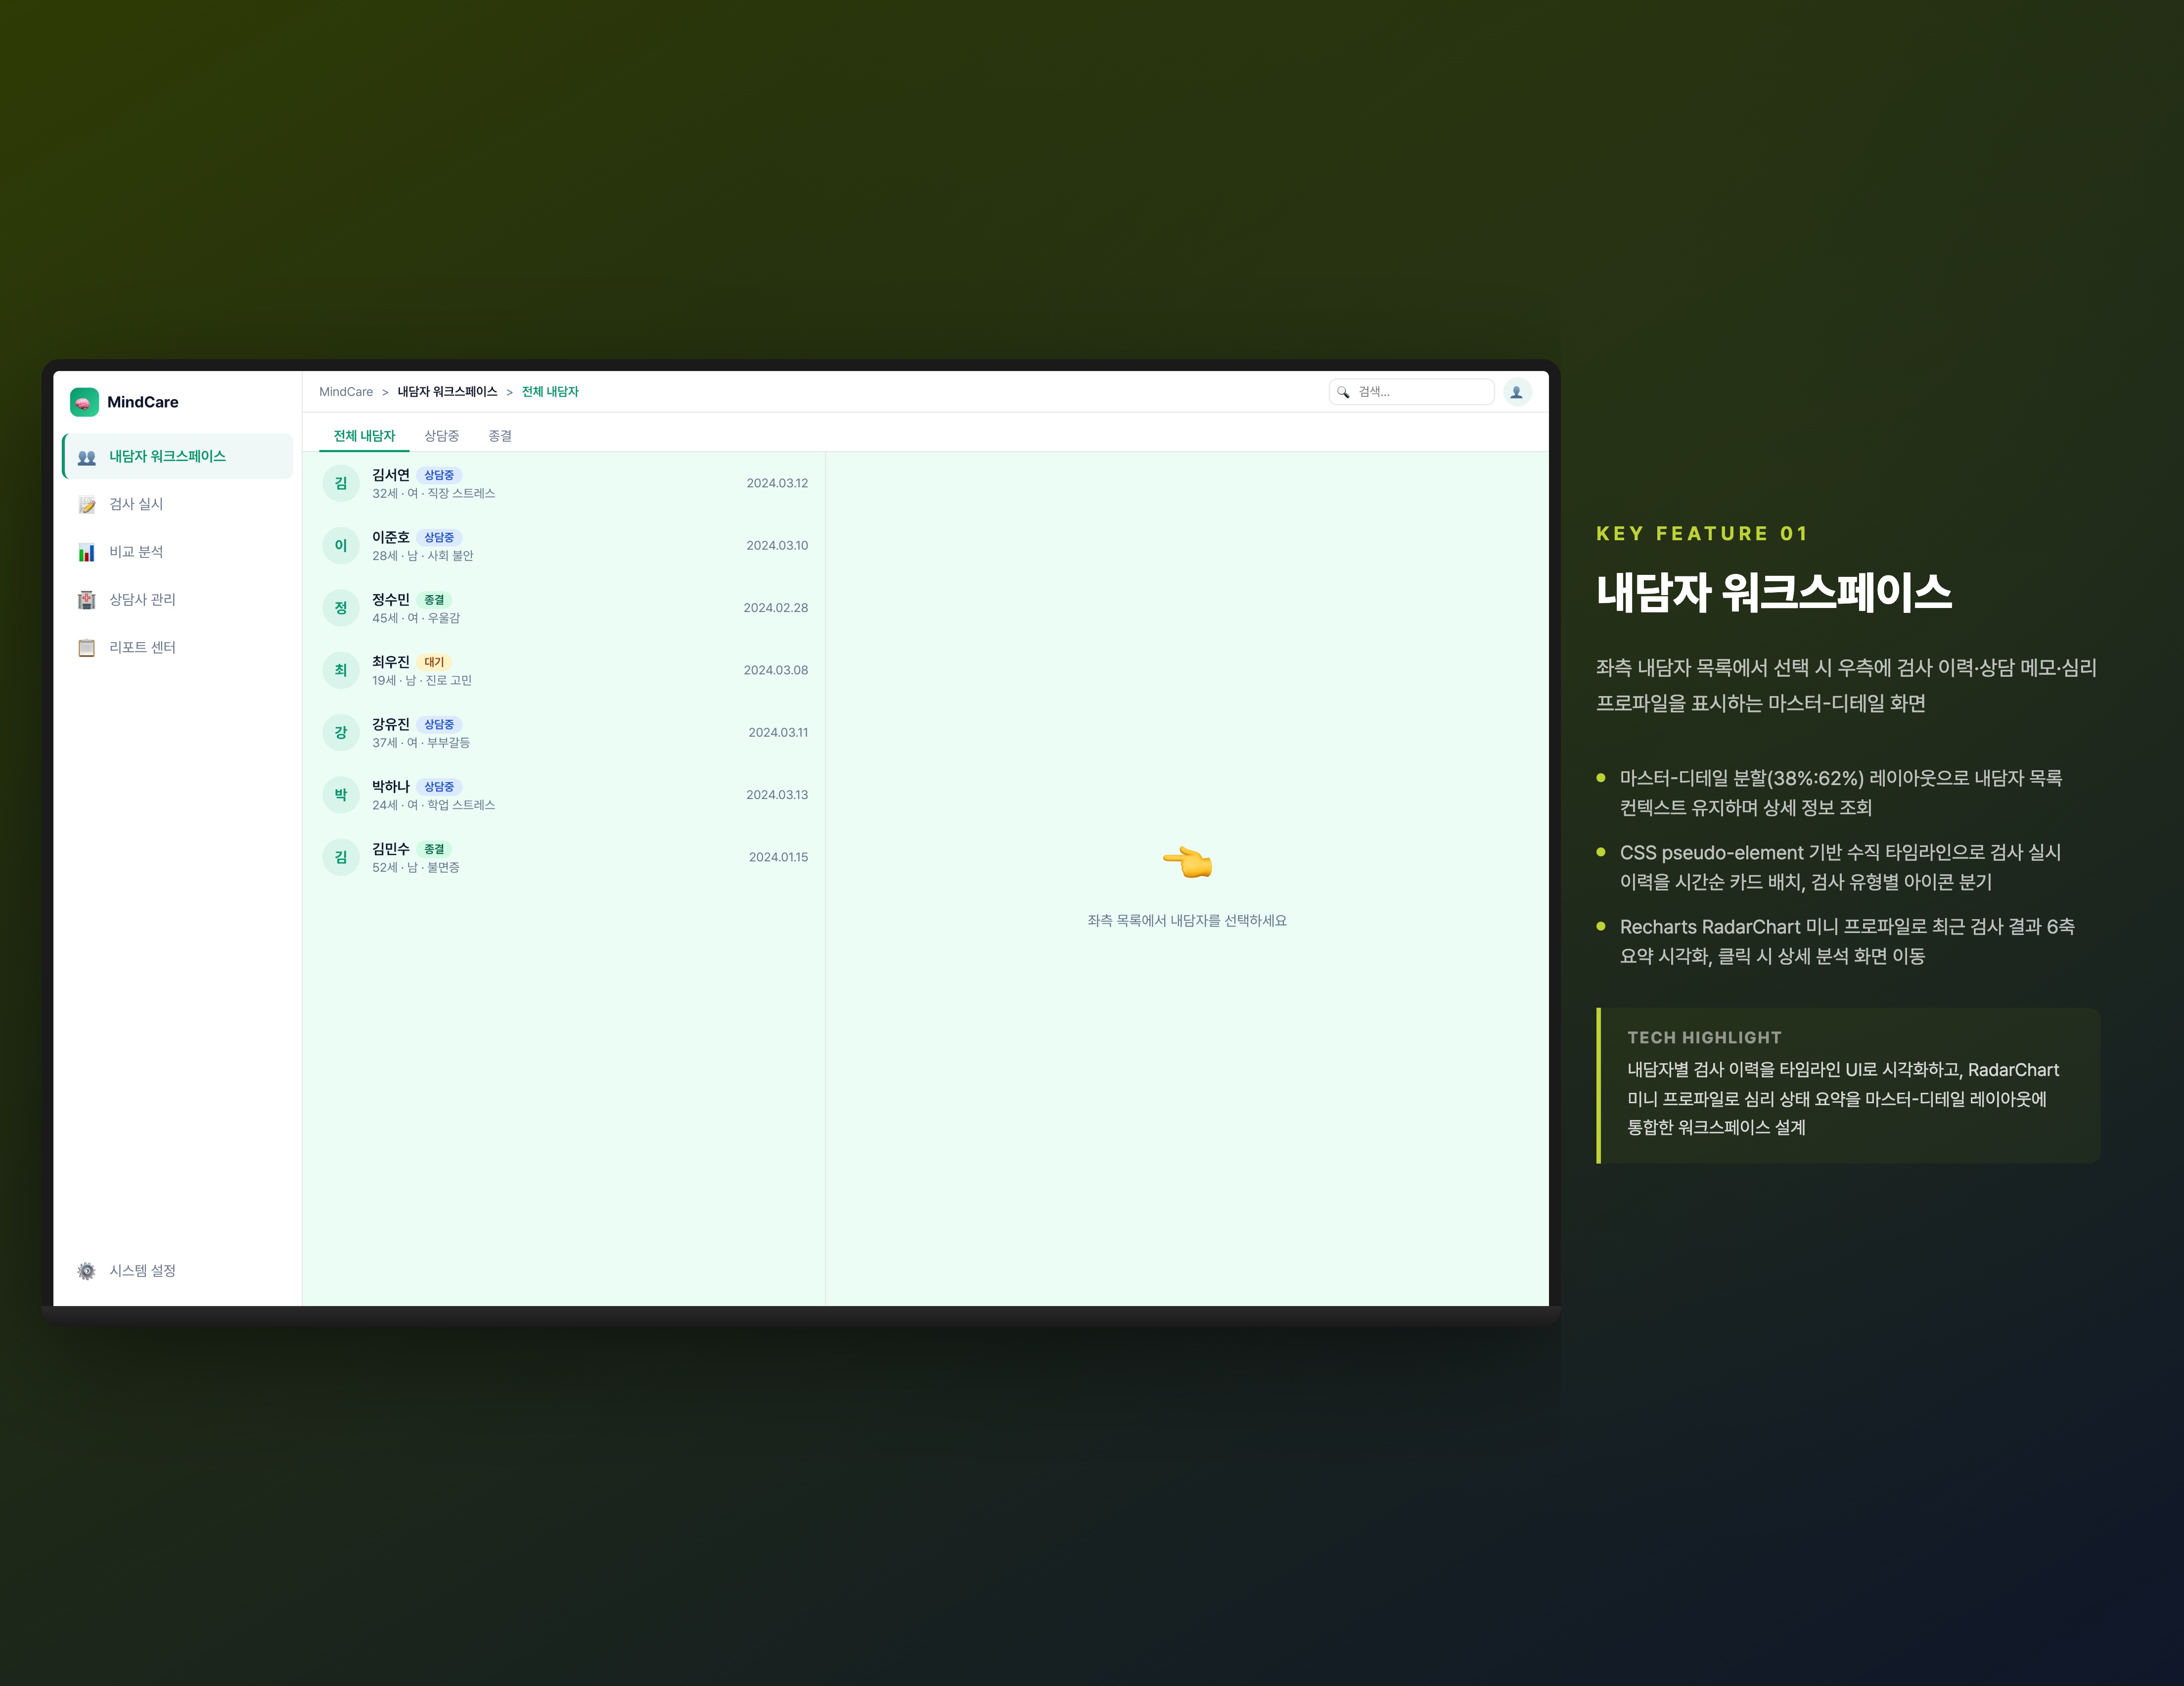Click the 상담중 badge next to 김서연
2184x1686 pixels.
[x=439, y=474]
